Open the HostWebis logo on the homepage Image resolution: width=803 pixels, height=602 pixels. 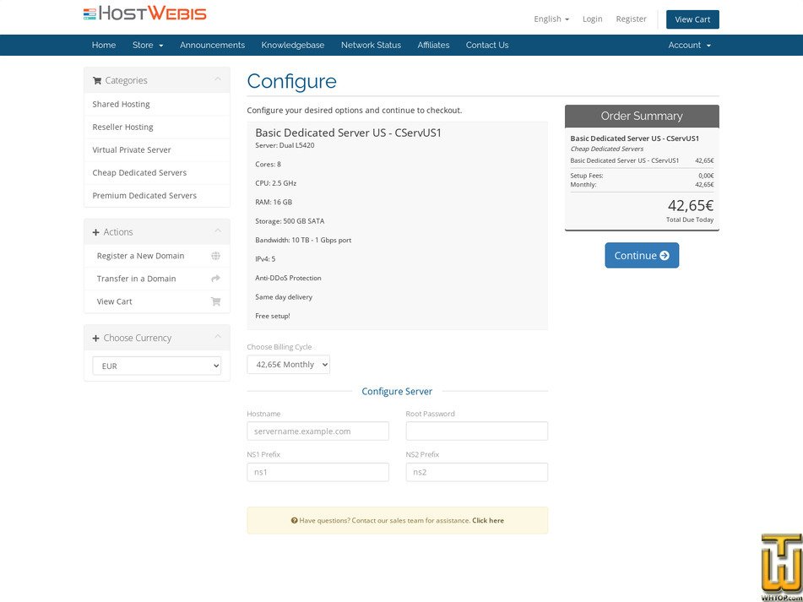[x=144, y=14]
